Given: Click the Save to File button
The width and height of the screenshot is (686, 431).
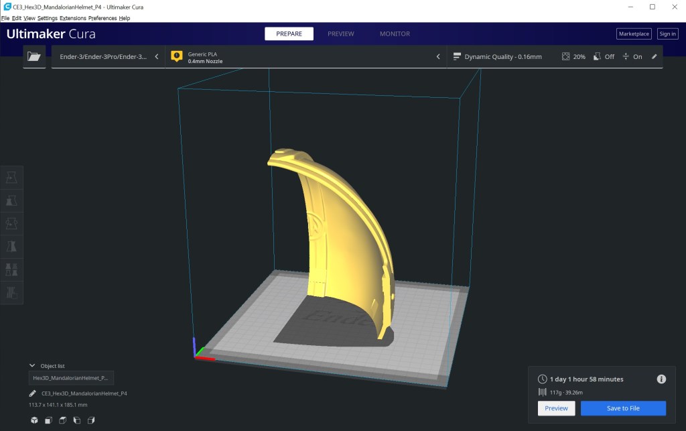Looking at the screenshot, I should 623,408.
